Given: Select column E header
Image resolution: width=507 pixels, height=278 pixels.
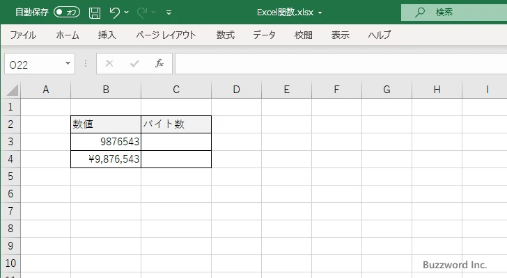Looking at the screenshot, I should [x=286, y=90].
